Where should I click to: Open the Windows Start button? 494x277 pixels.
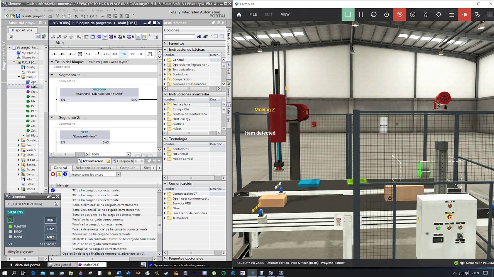tap(4, 273)
